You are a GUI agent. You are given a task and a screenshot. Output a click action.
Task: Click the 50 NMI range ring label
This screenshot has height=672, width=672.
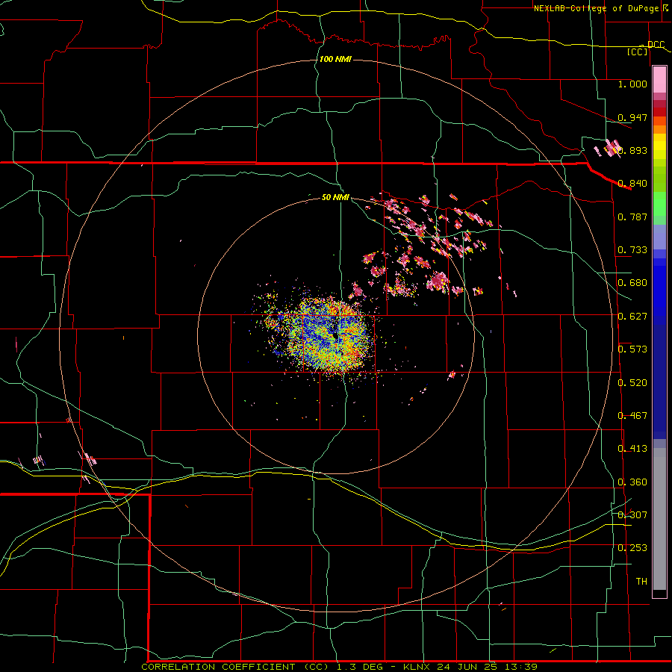tap(335, 198)
